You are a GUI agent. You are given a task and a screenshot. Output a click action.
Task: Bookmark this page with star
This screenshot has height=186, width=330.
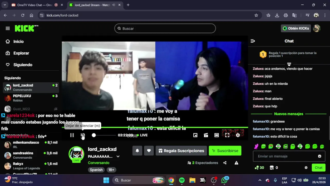click(x=256, y=15)
